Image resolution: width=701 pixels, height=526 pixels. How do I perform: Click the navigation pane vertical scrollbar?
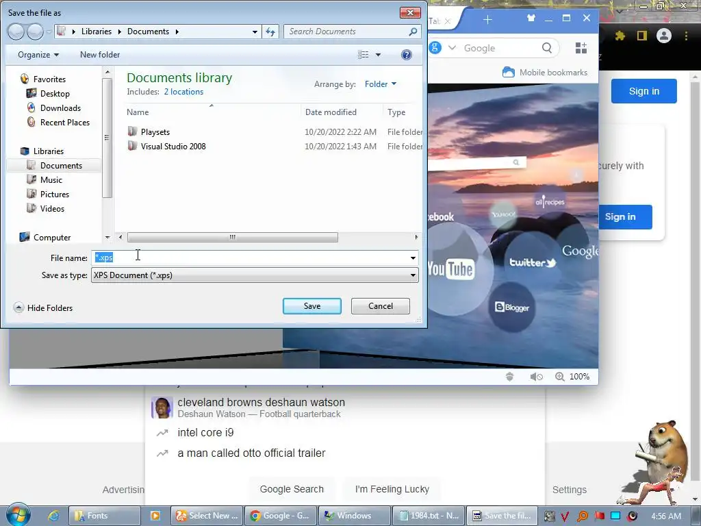[107, 138]
